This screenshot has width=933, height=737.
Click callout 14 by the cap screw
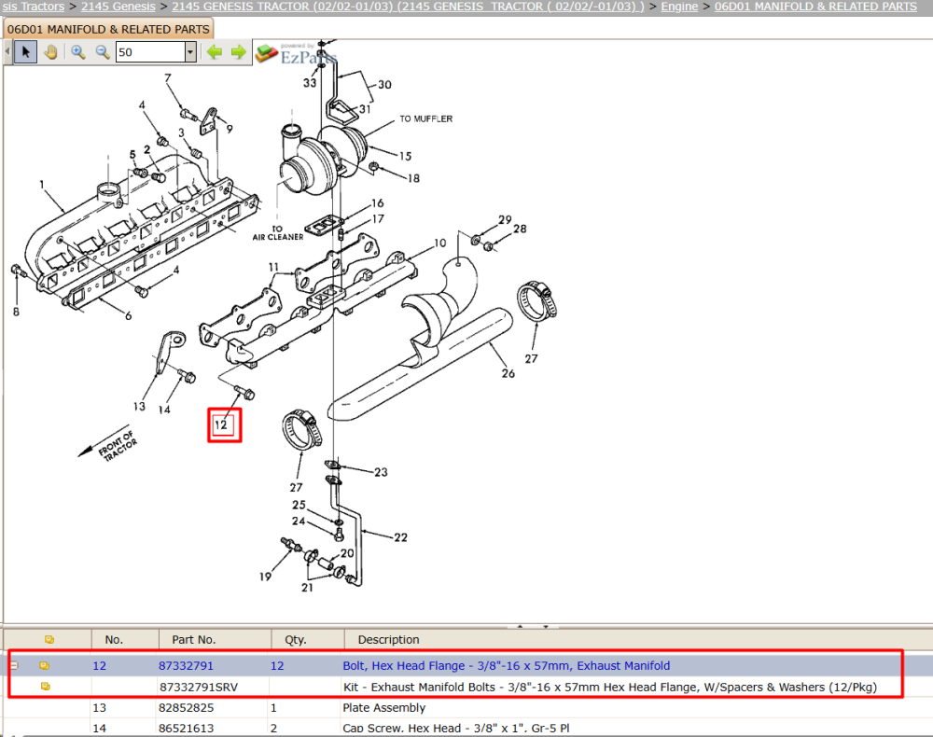tap(164, 410)
